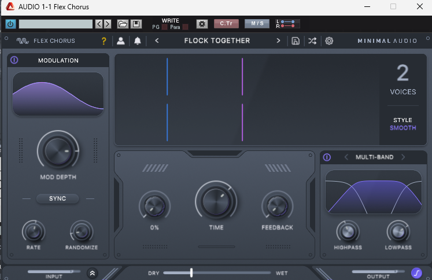Click the randomize shuffle icon
Screen dimensions: 432x280
312,41
